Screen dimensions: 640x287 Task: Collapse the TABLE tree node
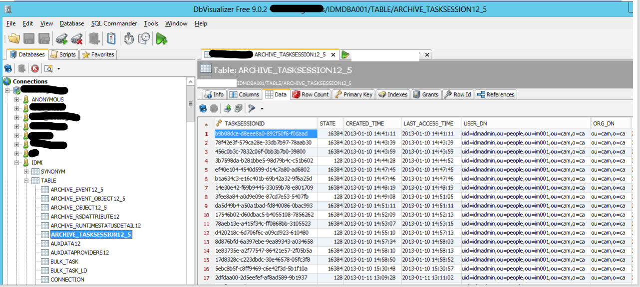(x=26, y=181)
